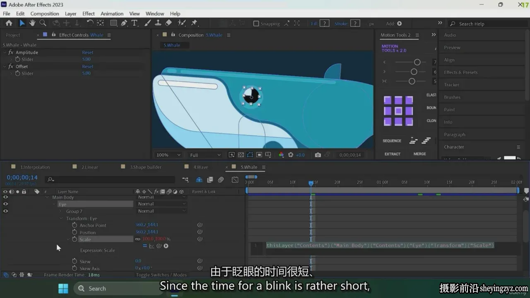Open the Effects & Presets panel
The image size is (530, 298).
click(x=460, y=72)
